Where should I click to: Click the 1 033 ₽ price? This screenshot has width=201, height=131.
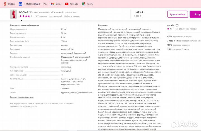coord(138,12)
